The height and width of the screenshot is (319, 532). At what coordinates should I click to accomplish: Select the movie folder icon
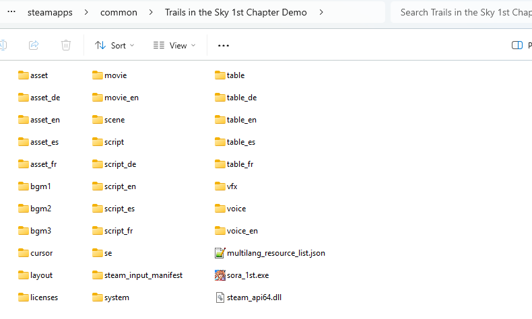pos(98,75)
